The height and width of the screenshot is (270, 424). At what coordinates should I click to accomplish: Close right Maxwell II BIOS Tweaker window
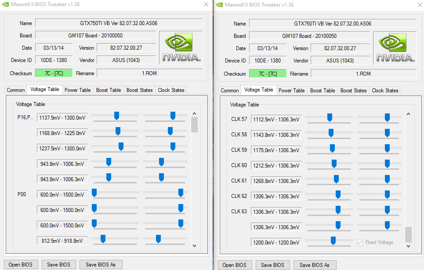[420, 4]
